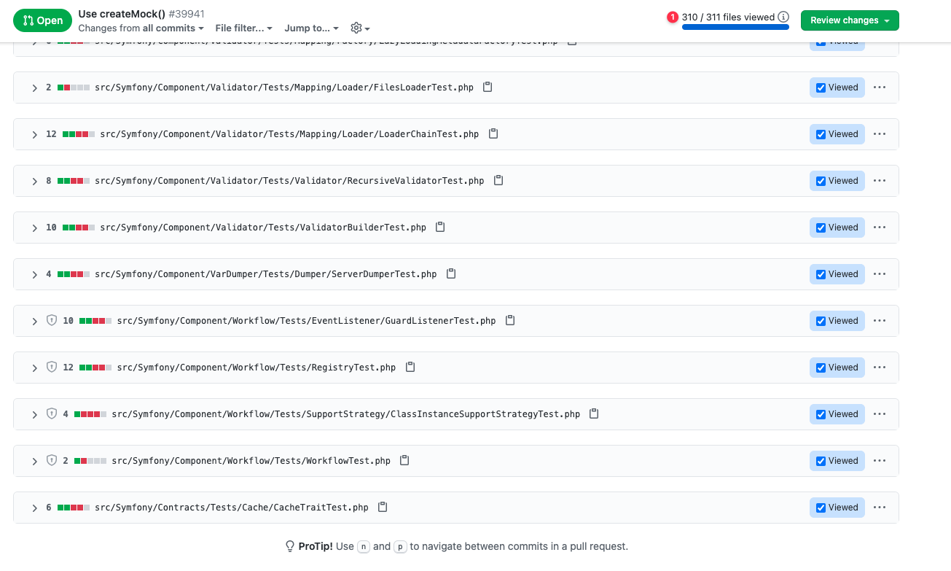Click code owner shield on WorkflowTest.php

point(52,460)
